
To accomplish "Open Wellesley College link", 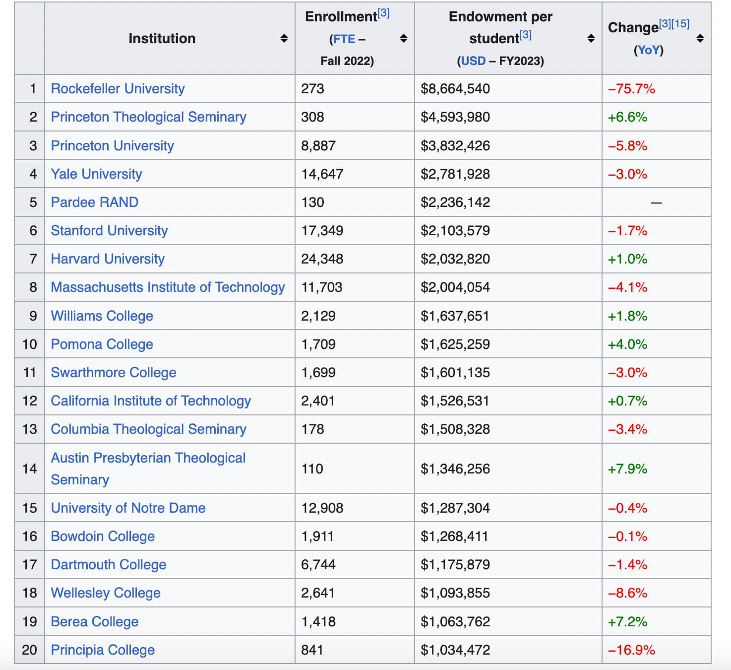I will coord(106,593).
